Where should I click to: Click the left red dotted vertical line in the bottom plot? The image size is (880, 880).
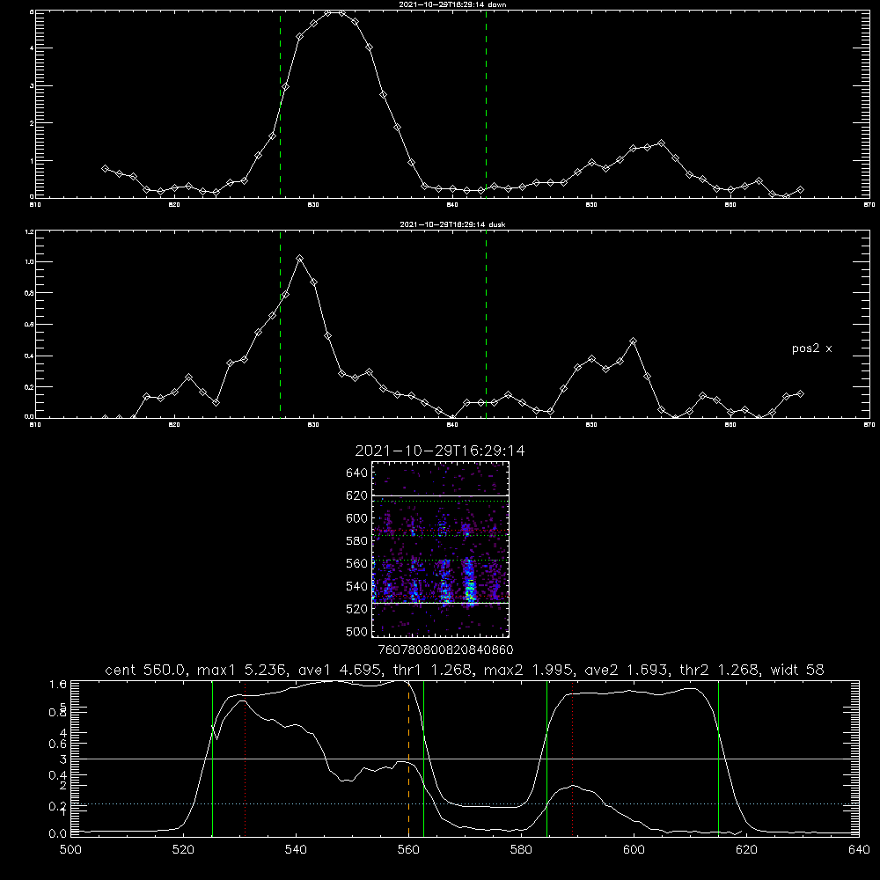tap(246, 759)
